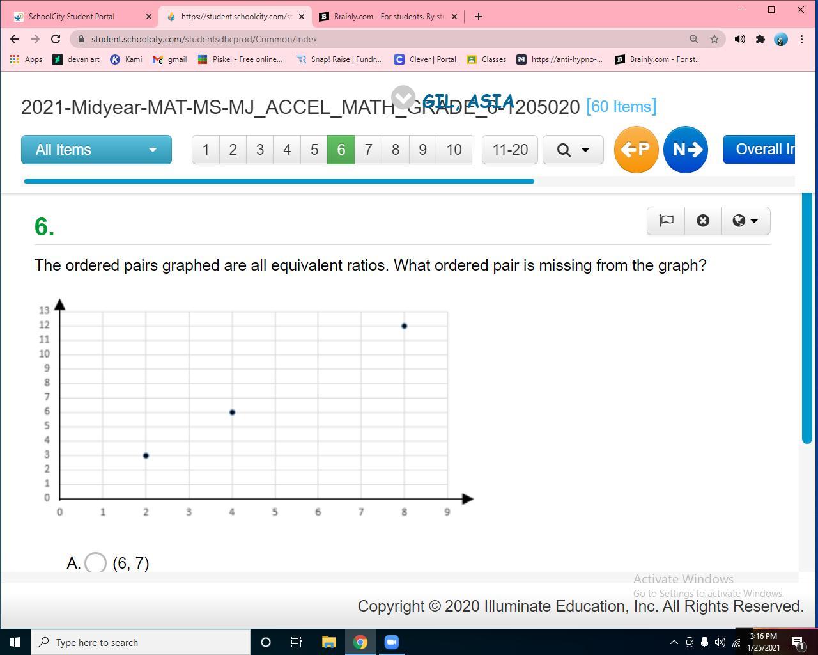Jump to question 5
The height and width of the screenshot is (655, 818).
pyautogui.click(x=314, y=150)
